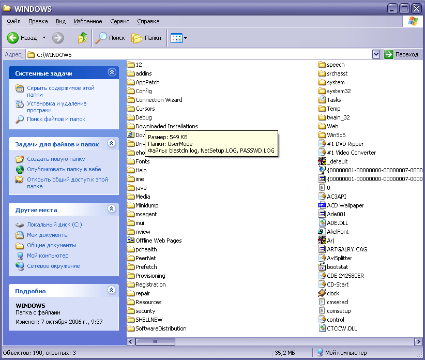Open the Сервис menu

point(119,21)
